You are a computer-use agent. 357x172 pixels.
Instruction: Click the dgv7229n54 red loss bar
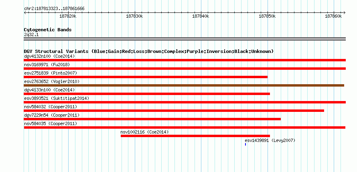tap(152, 119)
